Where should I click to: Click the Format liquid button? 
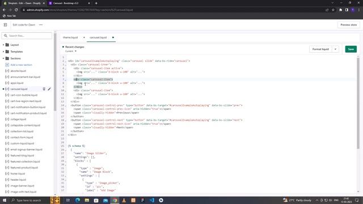coord(320,49)
